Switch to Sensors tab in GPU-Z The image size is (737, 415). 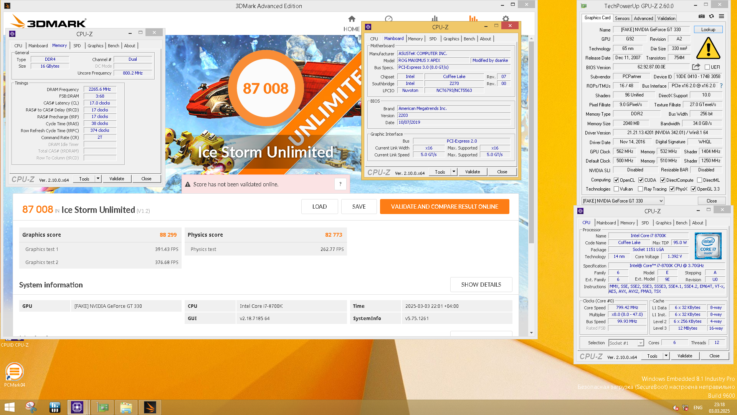coord(622,18)
